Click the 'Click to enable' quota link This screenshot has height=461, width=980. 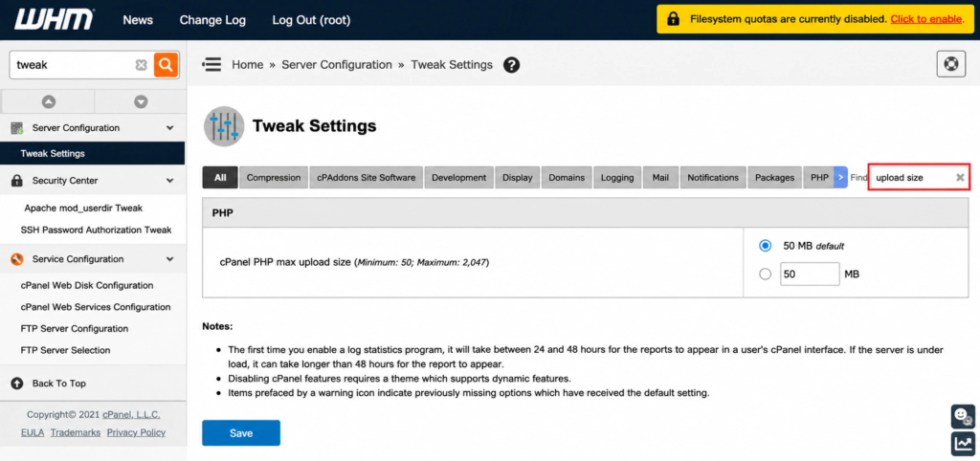(x=927, y=19)
